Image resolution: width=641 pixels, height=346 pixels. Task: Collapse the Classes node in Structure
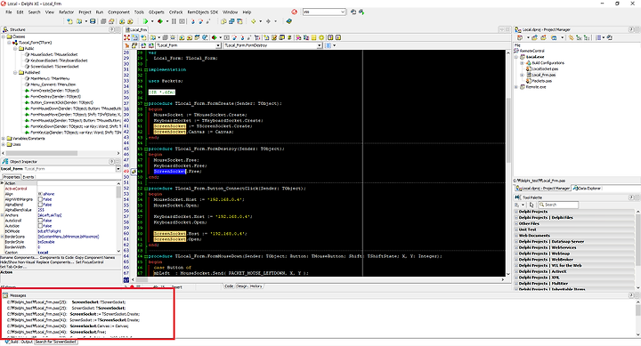coord(4,36)
